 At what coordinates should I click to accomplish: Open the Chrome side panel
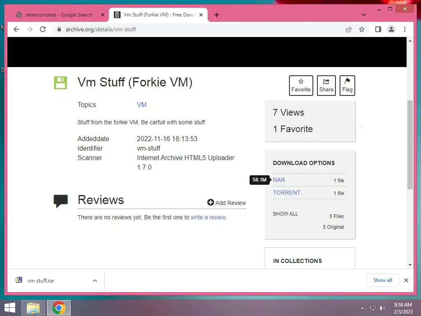pyautogui.click(x=378, y=29)
